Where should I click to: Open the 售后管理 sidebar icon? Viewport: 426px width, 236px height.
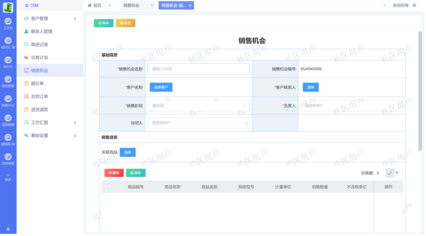point(8,81)
